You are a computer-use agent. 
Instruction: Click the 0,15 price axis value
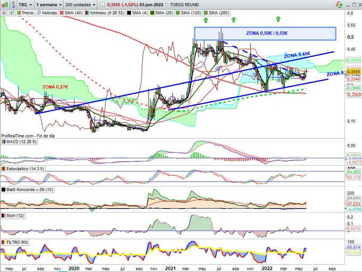pos(351,121)
